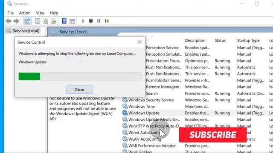Click the Stop Service square icon
The image size is (273, 153).
tap(91, 21)
